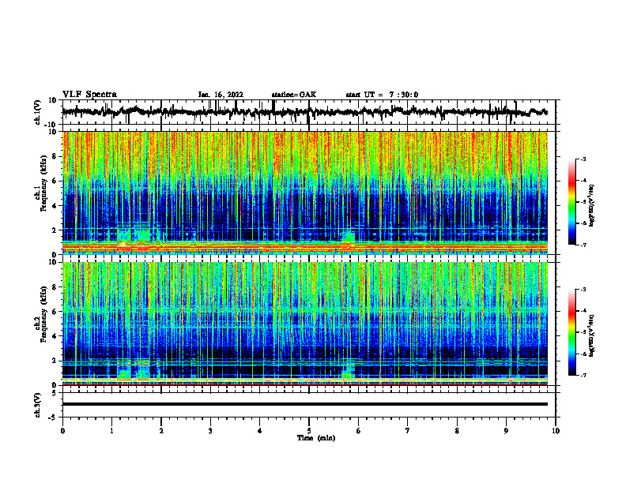
Task: Click time axis tick label "9"
Action: coord(506,431)
